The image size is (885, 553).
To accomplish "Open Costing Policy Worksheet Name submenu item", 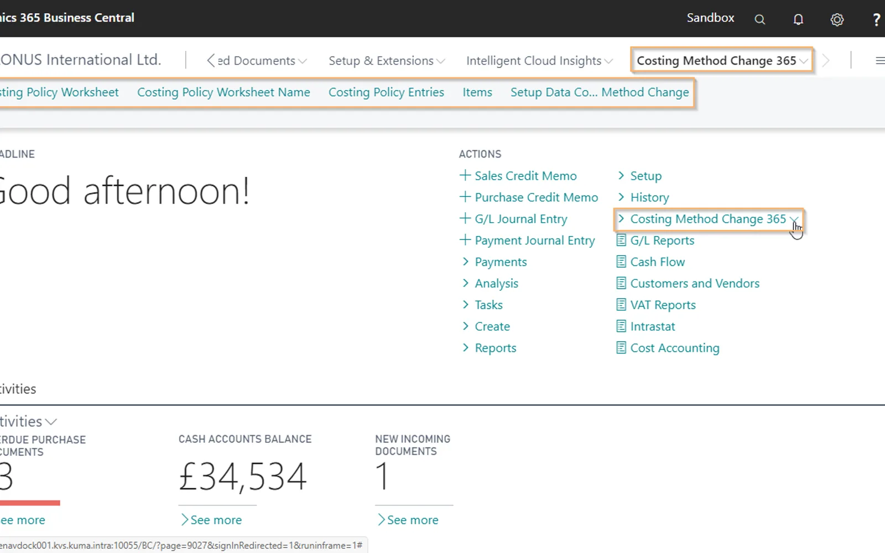I will tap(223, 92).
